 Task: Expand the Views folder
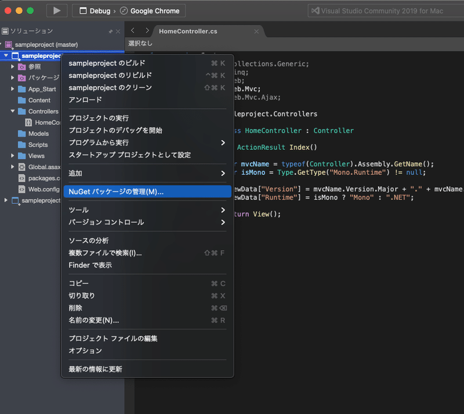point(13,155)
